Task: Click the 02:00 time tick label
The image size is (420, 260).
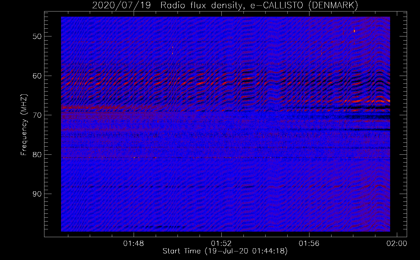Action: tap(397, 244)
